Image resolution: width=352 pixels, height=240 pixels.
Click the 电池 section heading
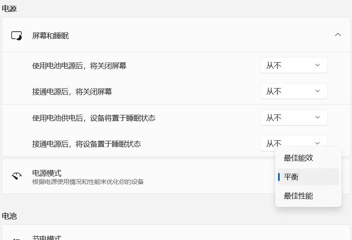click(9, 216)
